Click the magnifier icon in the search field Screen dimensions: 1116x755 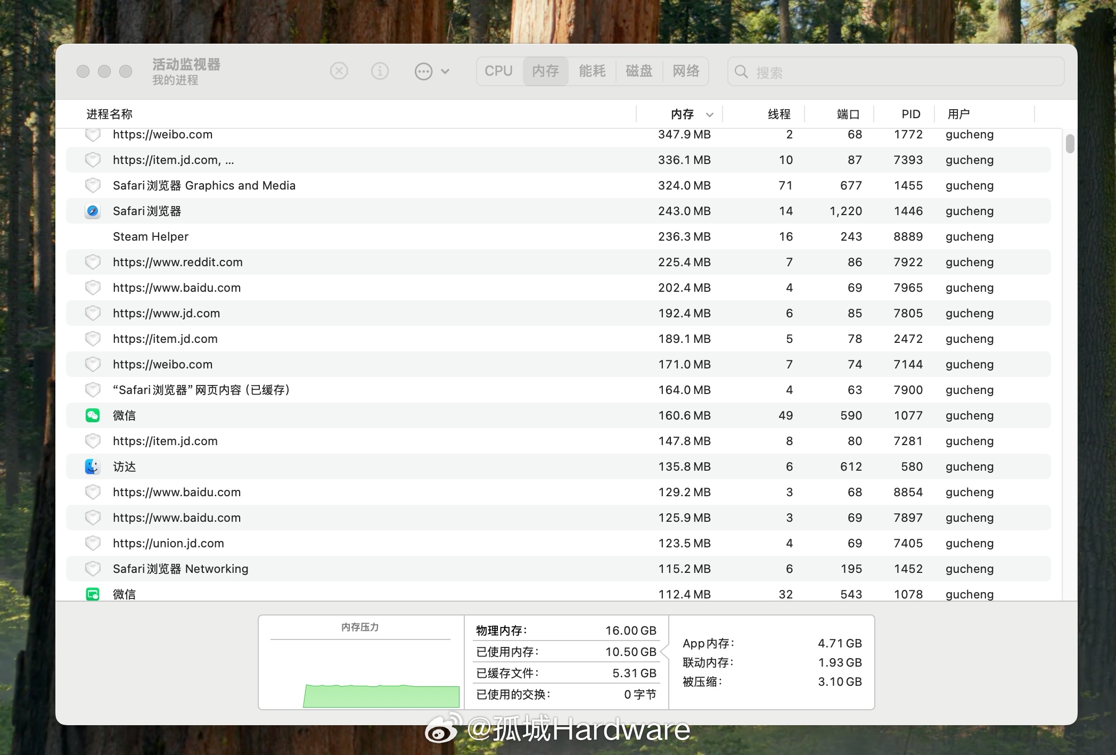coord(741,71)
